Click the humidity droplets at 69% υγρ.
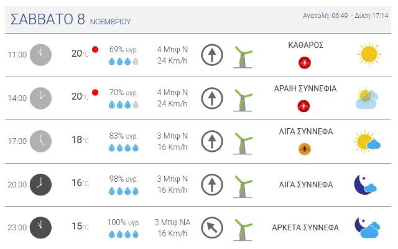398x249 pixels. tap(124, 62)
